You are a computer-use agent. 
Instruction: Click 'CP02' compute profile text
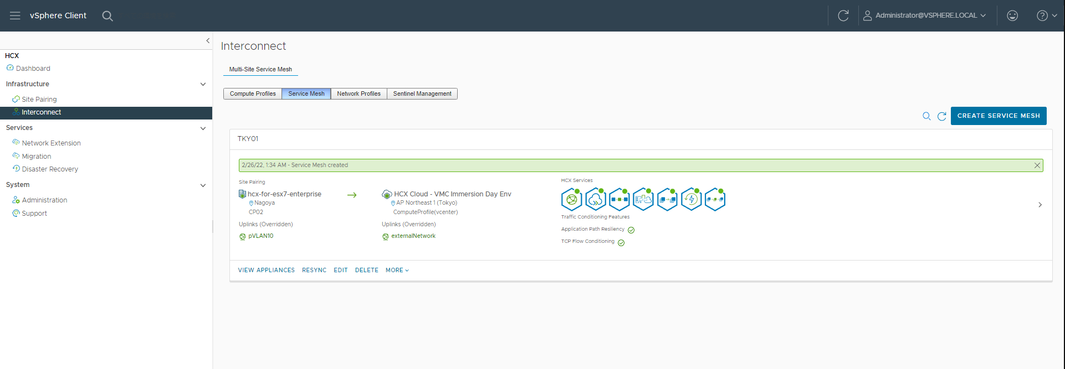pos(256,212)
